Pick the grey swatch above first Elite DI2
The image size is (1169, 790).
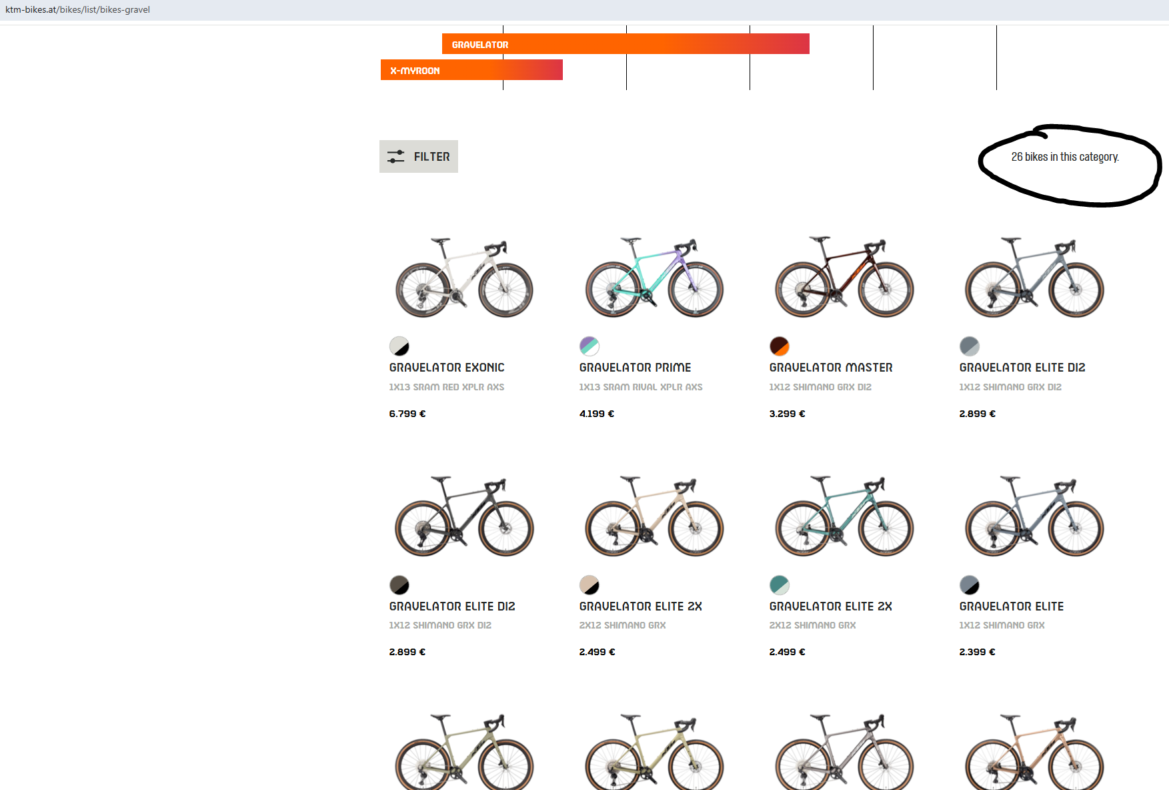(970, 346)
